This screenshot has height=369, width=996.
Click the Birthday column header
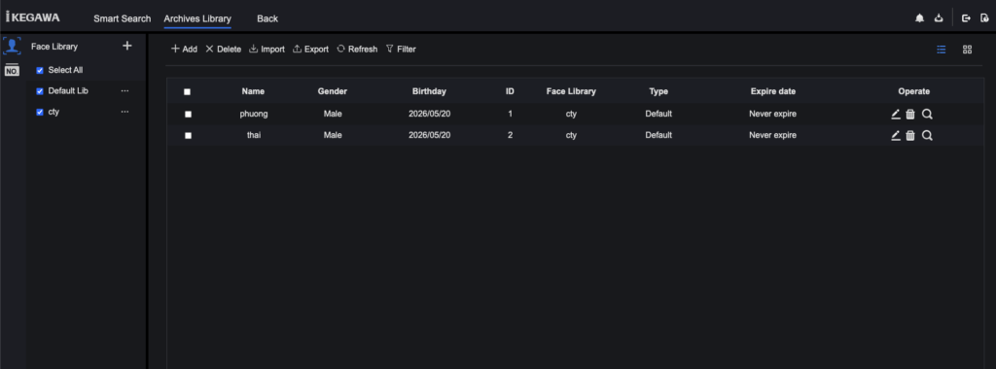[x=429, y=91]
